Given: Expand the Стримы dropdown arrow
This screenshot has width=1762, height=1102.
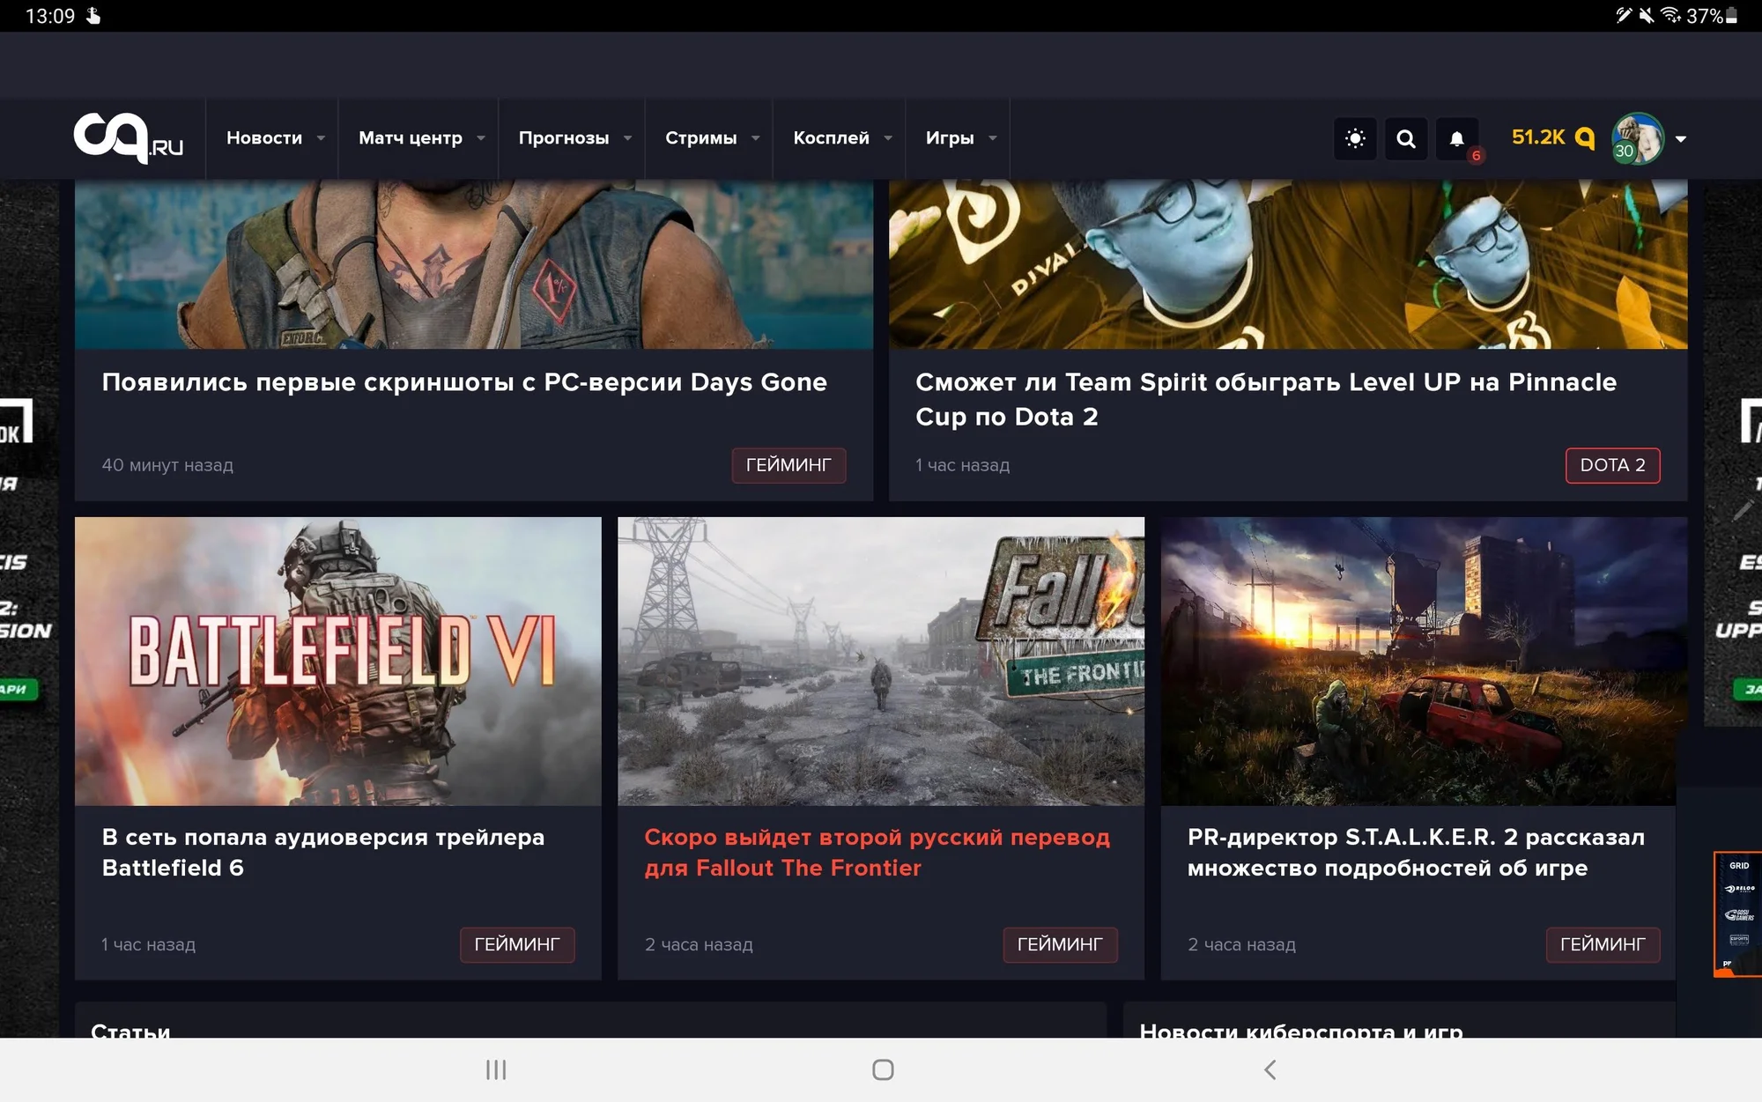Looking at the screenshot, I should pos(756,138).
